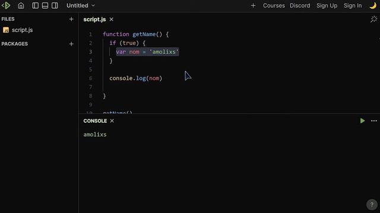This screenshot has width=380, height=213.
Task: Click the PACKAGES section header
Action: (14, 44)
